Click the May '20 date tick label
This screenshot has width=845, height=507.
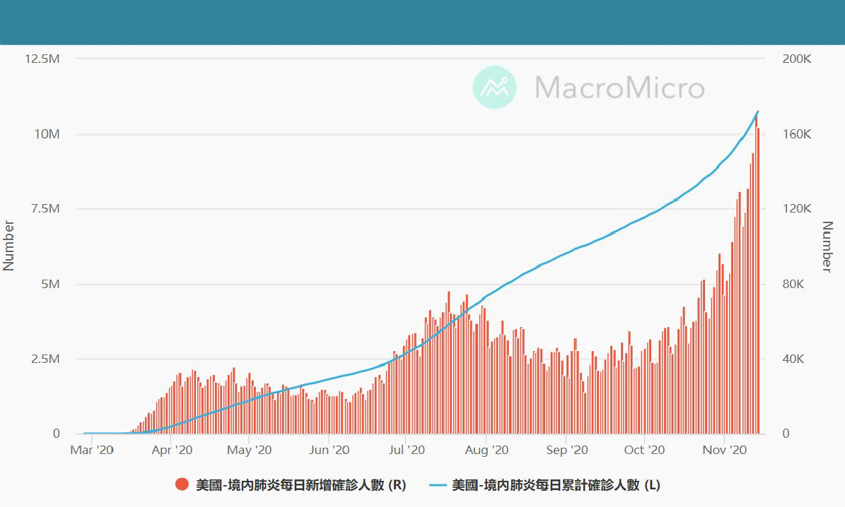[x=249, y=450]
